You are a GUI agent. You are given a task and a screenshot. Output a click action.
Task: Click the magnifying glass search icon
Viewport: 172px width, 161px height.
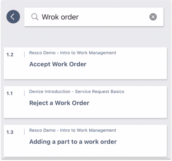point(35,17)
